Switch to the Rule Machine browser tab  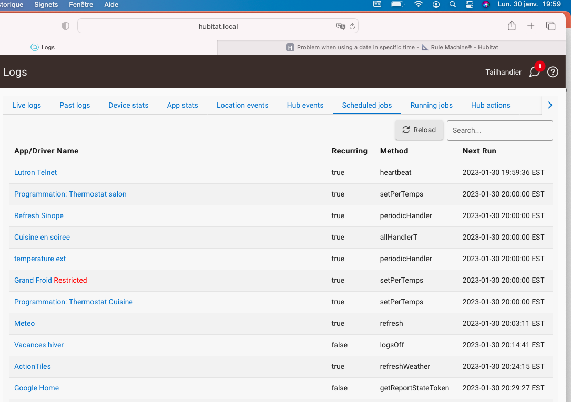coord(392,47)
